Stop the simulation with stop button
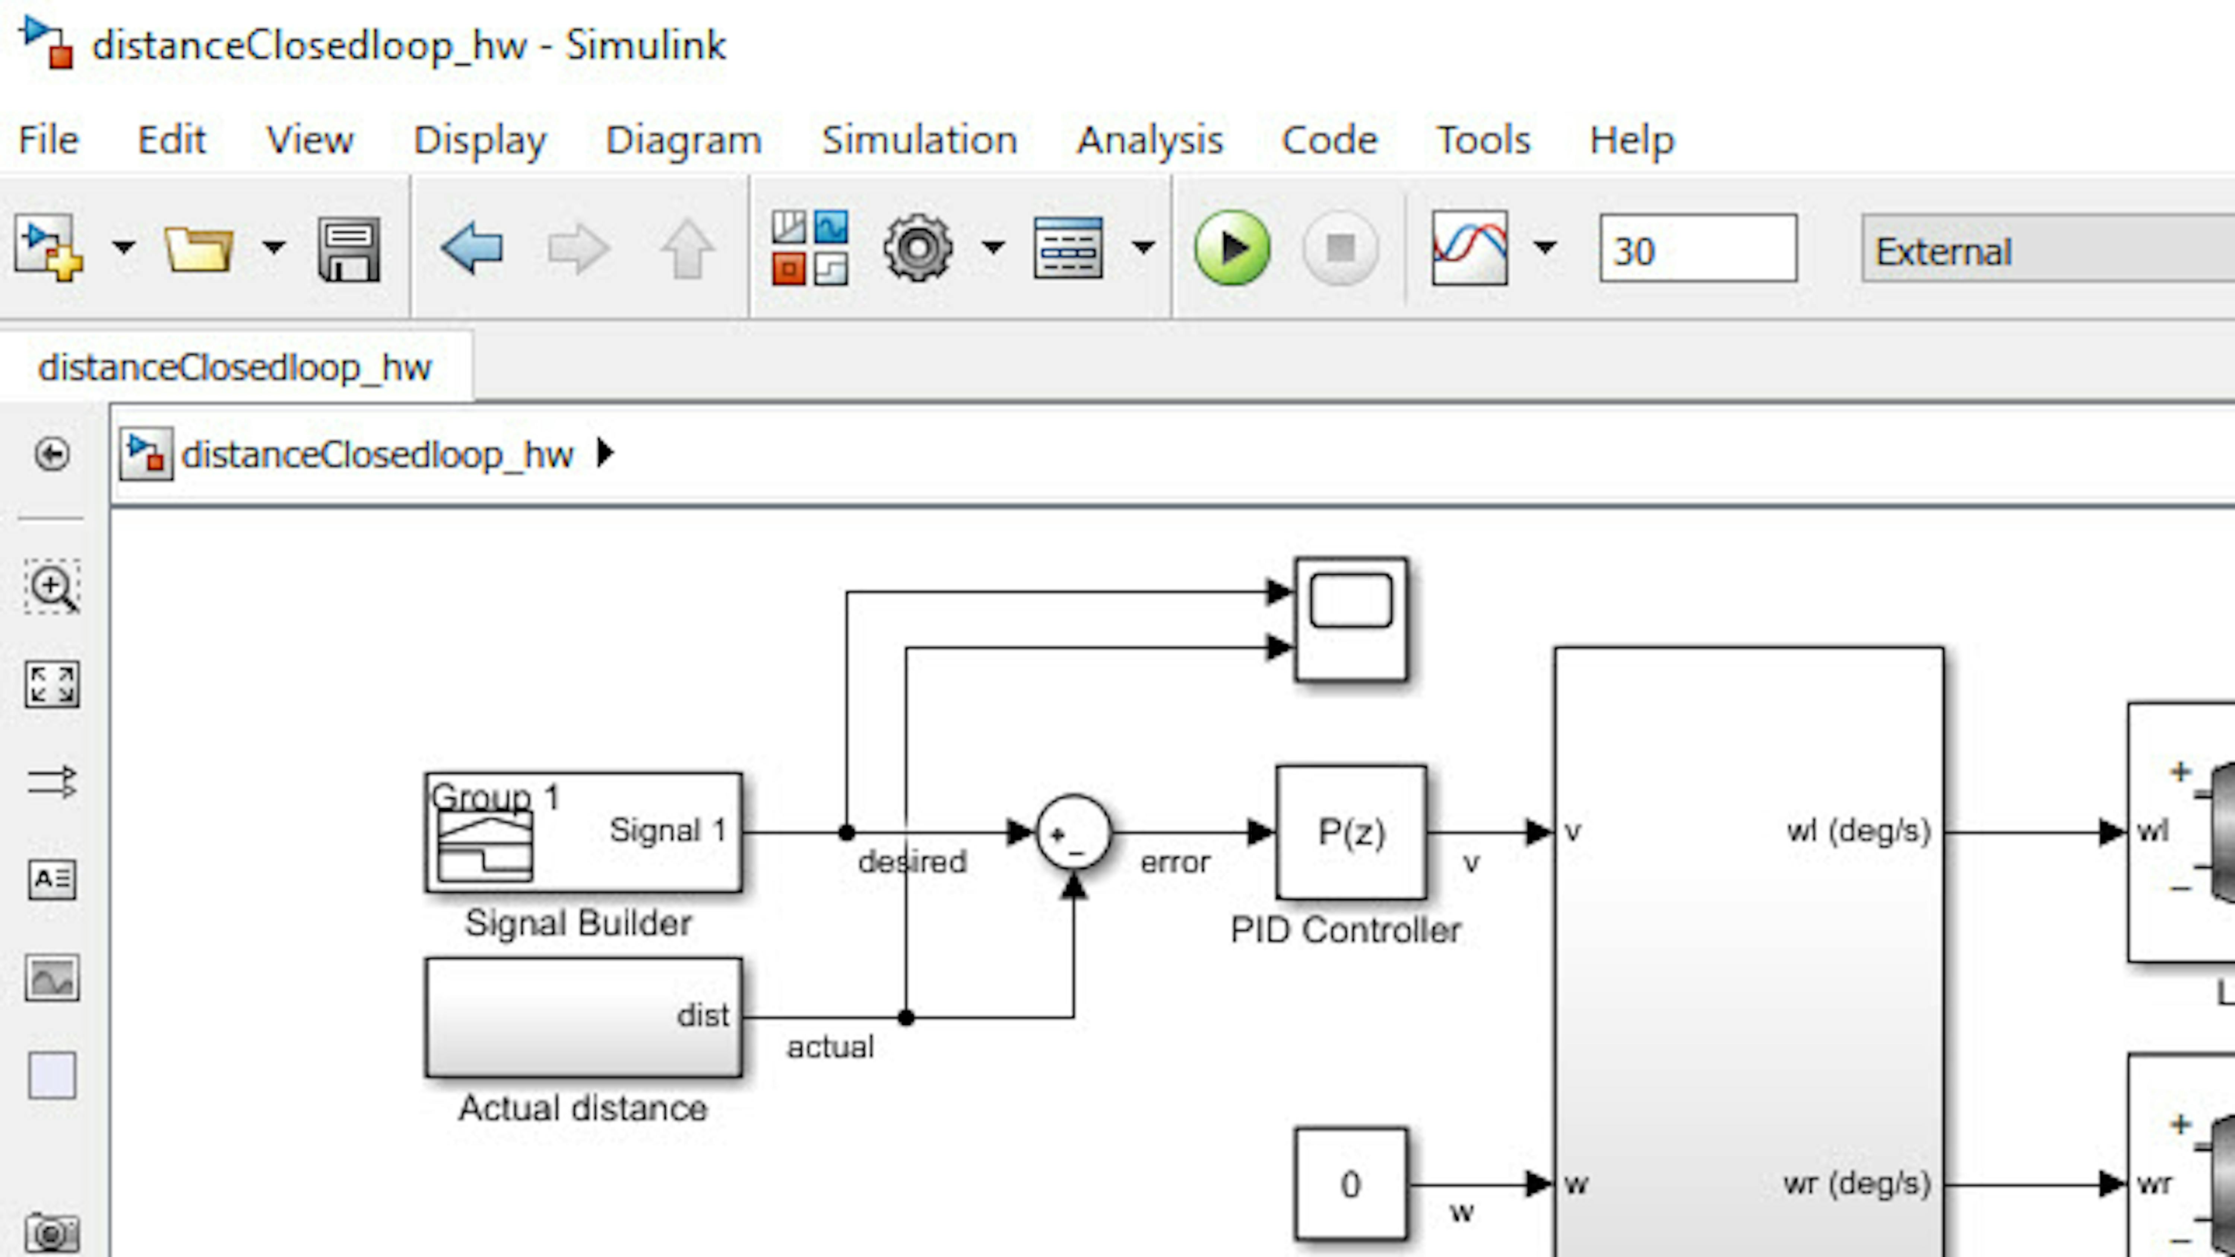The height and width of the screenshot is (1257, 2235). (1341, 248)
